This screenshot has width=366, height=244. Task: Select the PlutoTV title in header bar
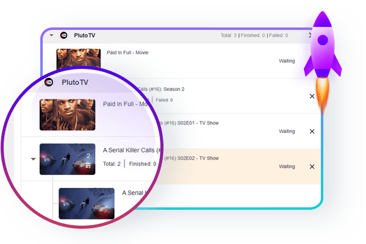(x=85, y=35)
